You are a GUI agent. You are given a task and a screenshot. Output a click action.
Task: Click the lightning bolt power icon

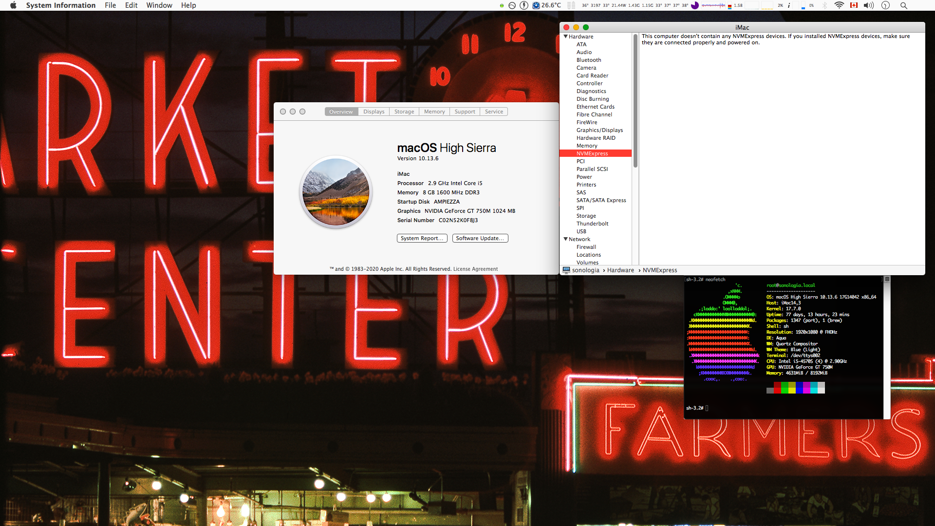(524, 5)
